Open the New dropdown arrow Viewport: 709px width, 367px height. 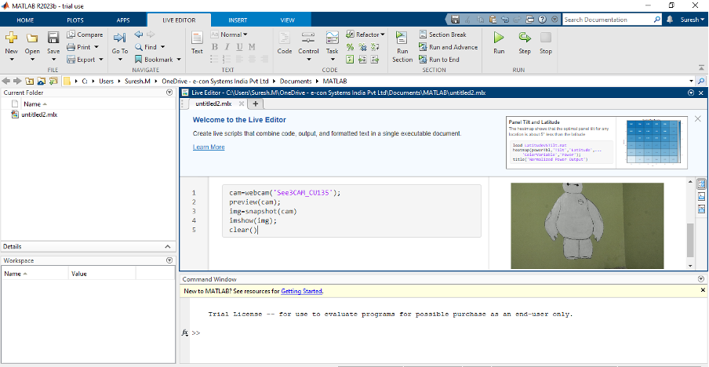point(11,60)
